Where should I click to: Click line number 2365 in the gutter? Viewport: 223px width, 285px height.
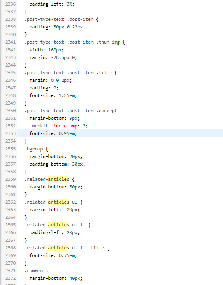coord(10,225)
